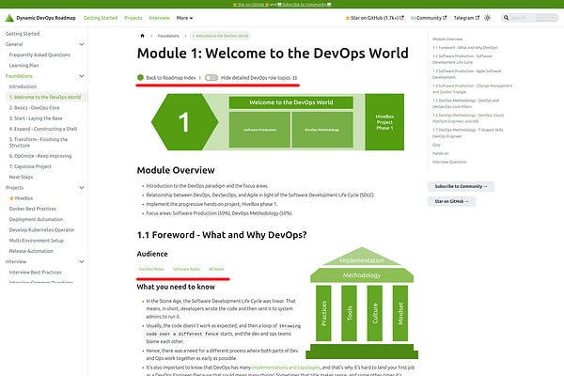Collapse the General sidebar section chevron
This screenshot has height=376, width=564.
click(x=82, y=44)
